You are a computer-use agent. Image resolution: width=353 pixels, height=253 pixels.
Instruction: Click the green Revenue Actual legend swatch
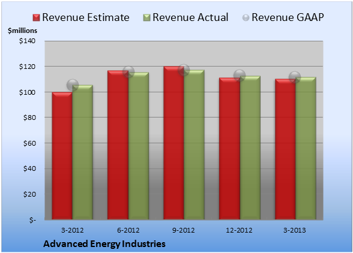[x=146, y=18]
